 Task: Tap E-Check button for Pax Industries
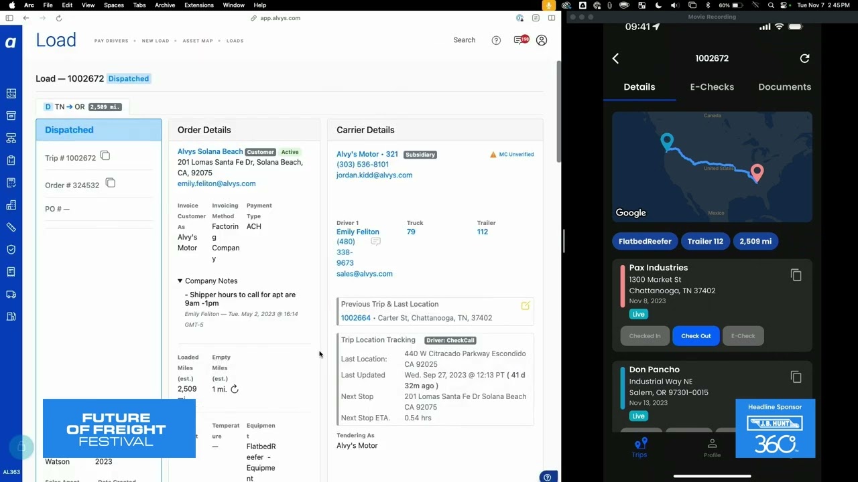743,336
